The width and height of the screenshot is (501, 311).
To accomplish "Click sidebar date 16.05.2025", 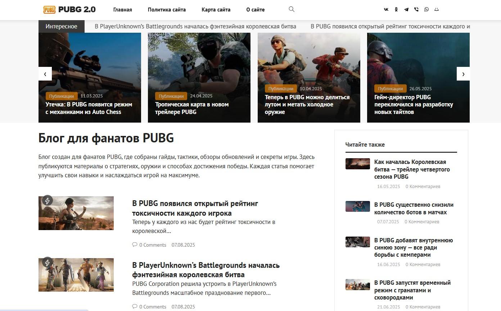I will 389,186.
